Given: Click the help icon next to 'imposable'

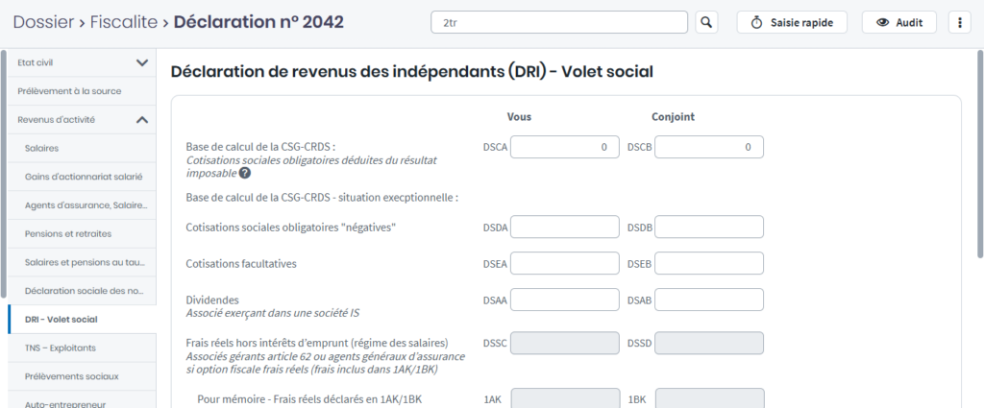Looking at the screenshot, I should 245,173.
